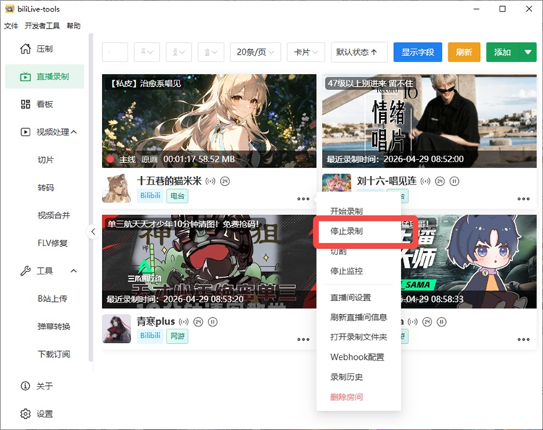Viewport: 543px width, 430px height.
Task: Click the 工具 wrench icon
Action: (x=25, y=271)
